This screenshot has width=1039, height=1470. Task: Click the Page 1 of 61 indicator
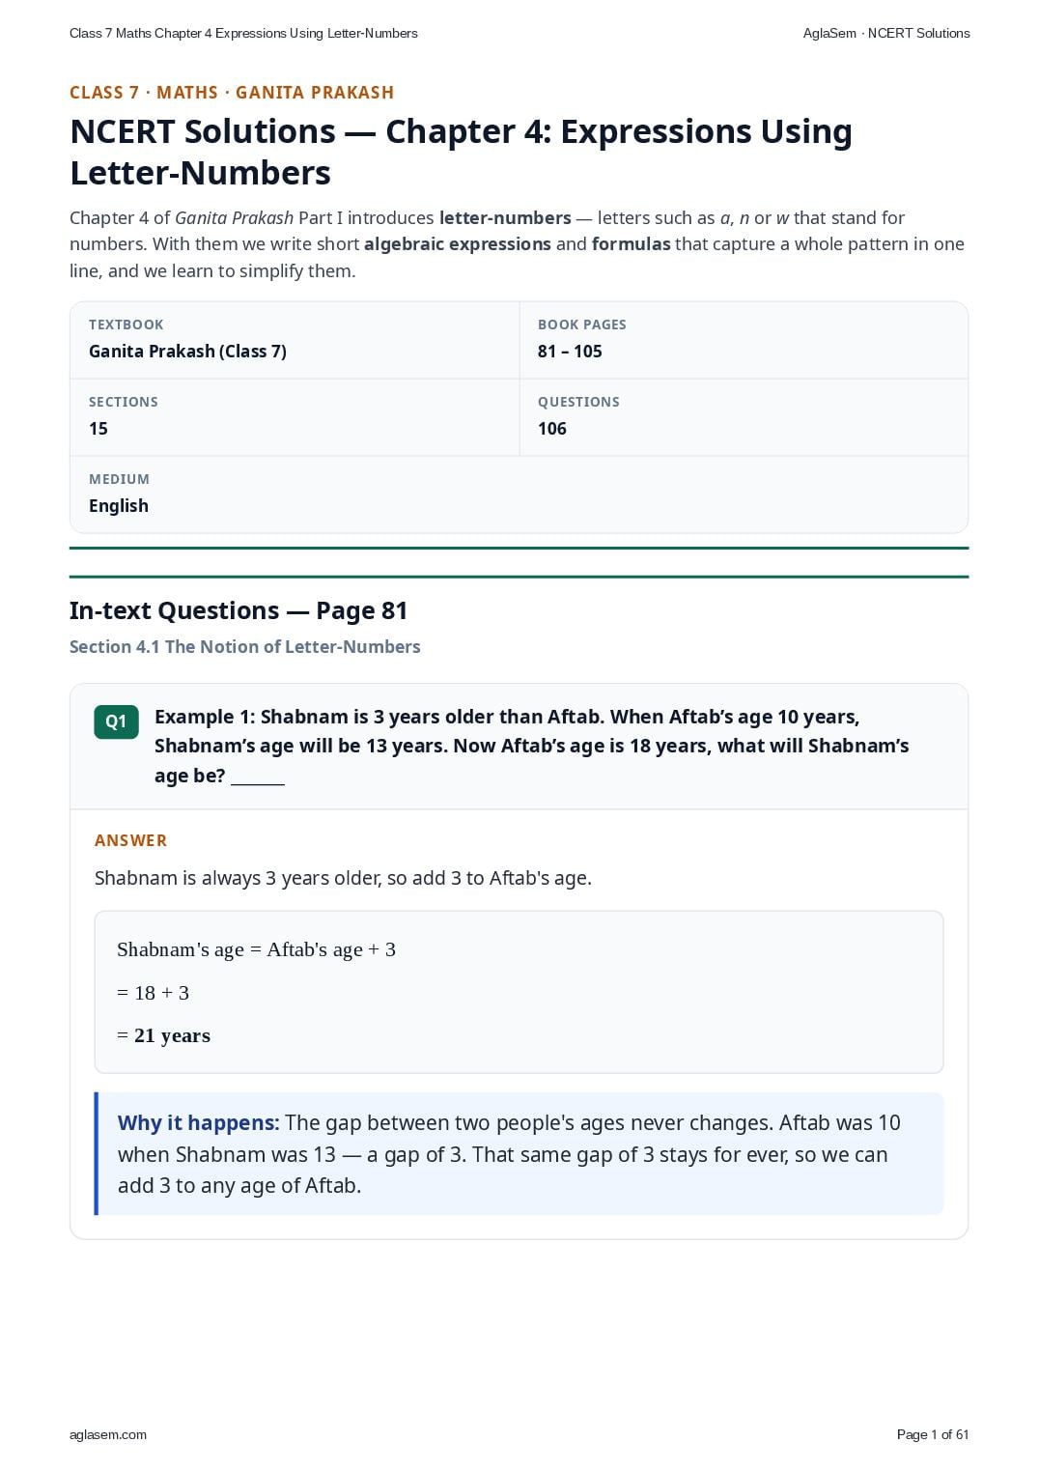tap(933, 1434)
